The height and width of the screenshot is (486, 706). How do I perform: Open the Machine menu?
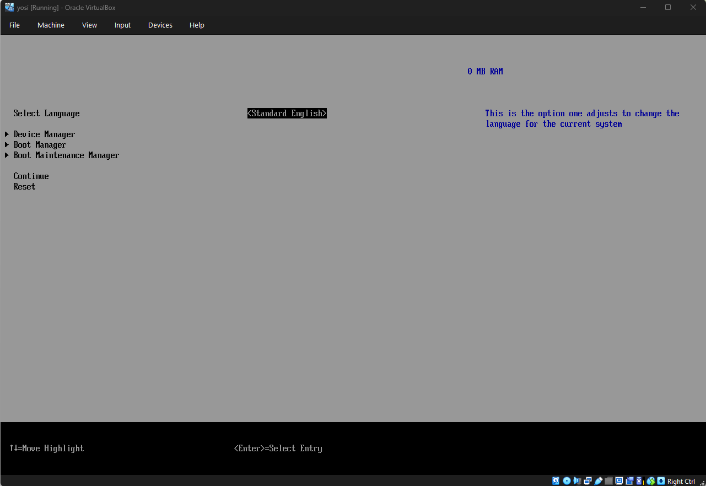[51, 25]
